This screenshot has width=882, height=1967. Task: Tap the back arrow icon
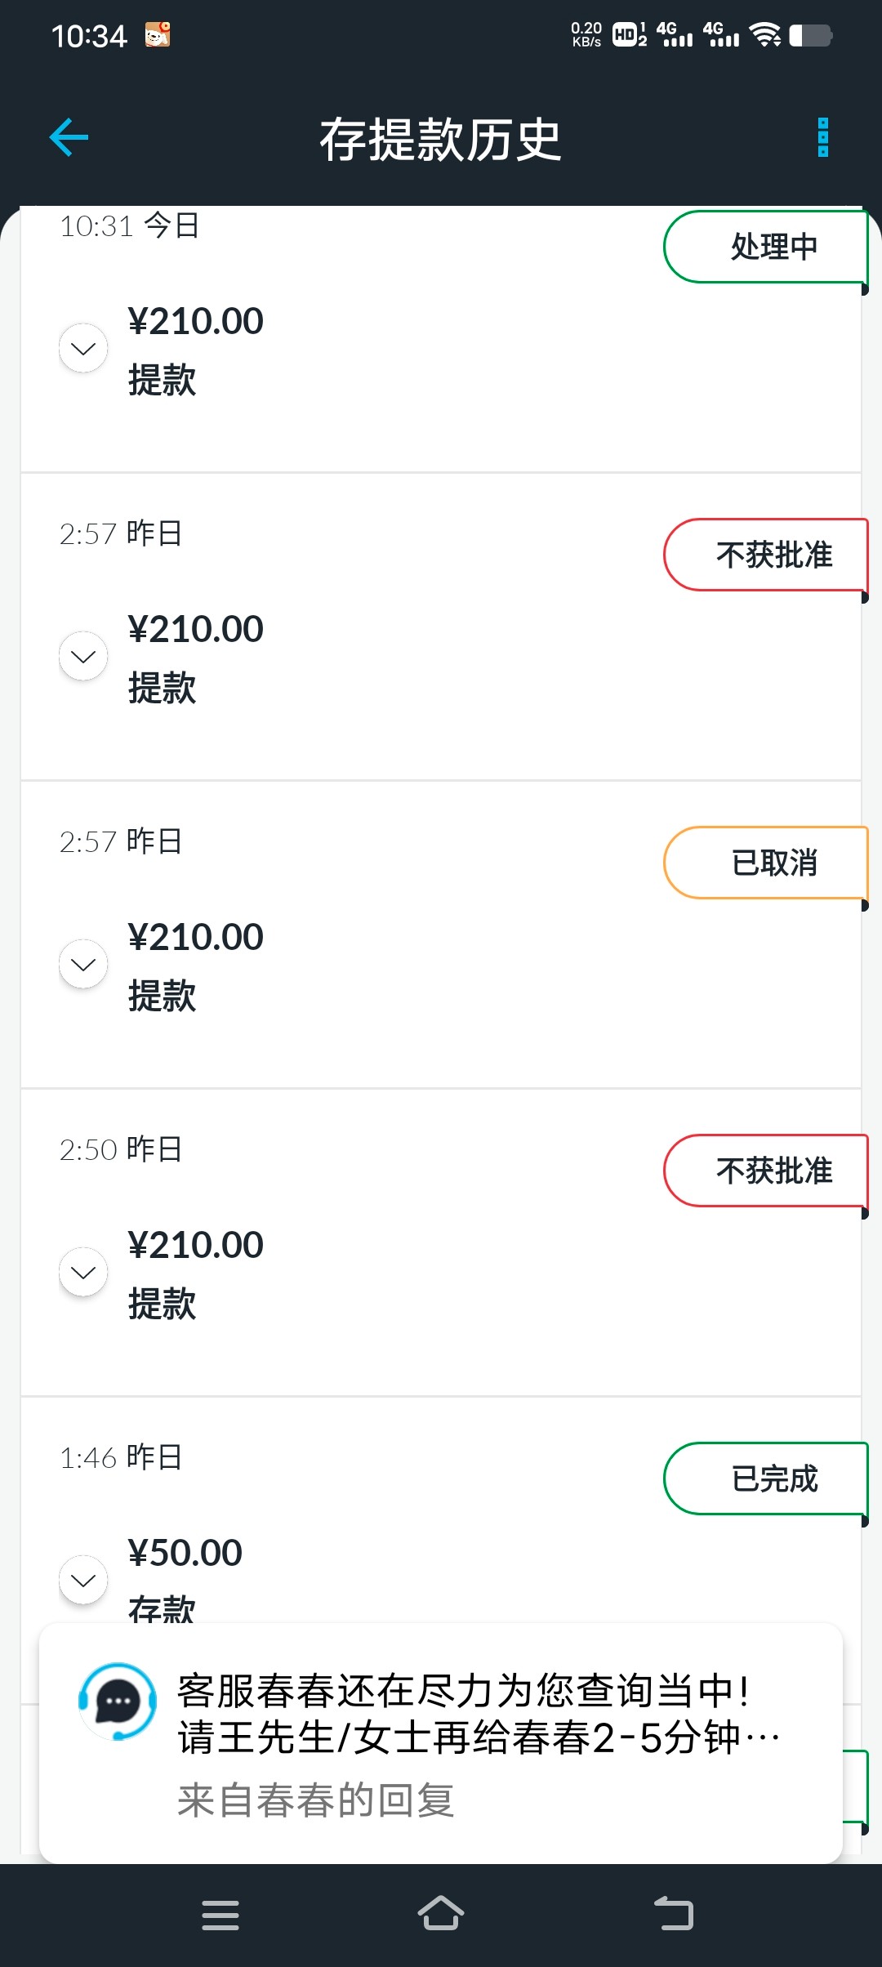coord(69,137)
